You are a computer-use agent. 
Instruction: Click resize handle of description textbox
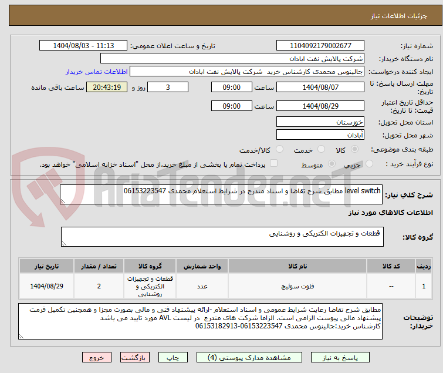click(63, 201)
